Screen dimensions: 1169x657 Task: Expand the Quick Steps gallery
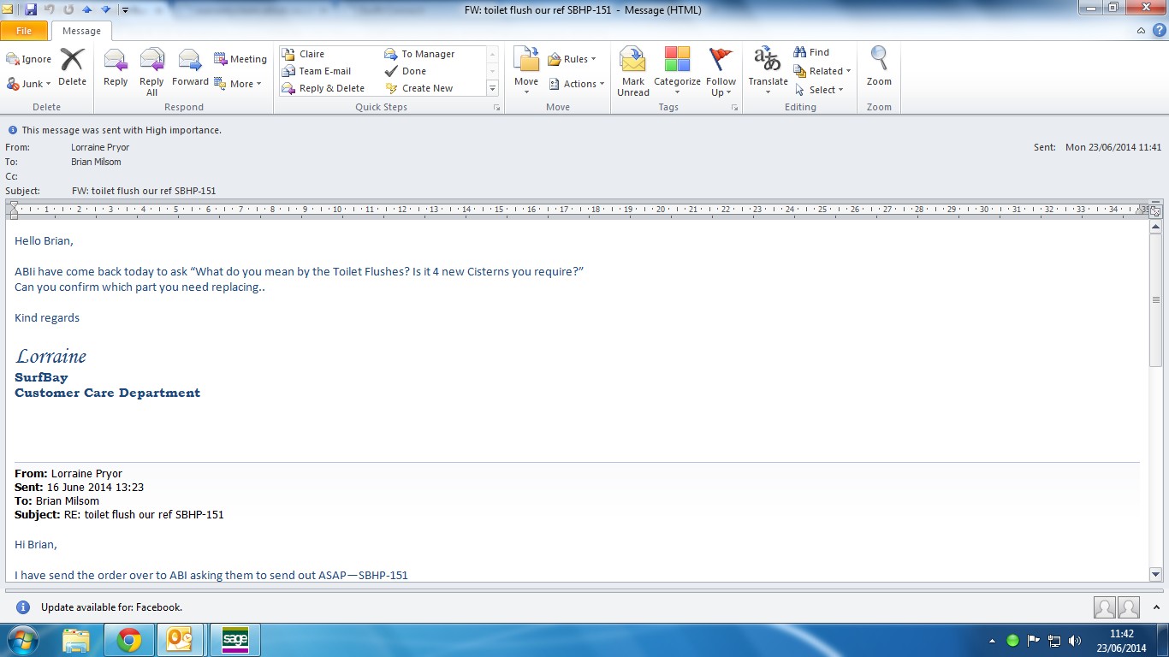pyautogui.click(x=492, y=88)
